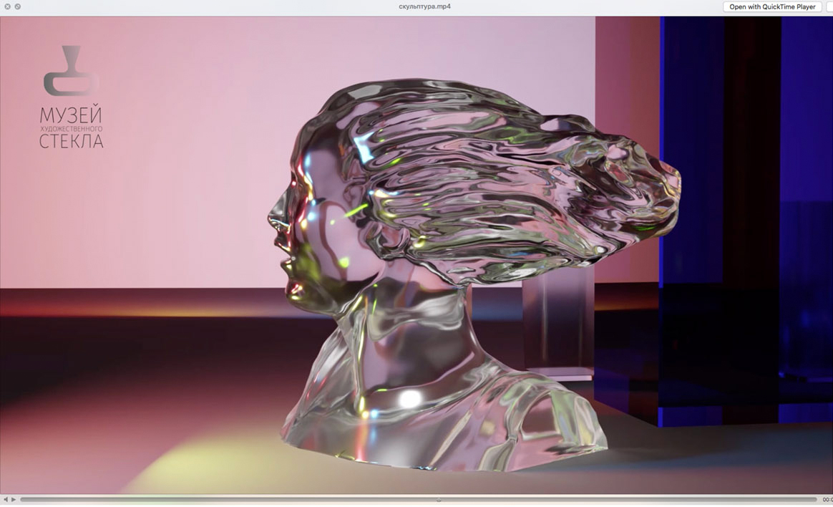Click the playhead marker on the timeline
Image resolution: width=833 pixels, height=507 pixels.
[439, 499]
